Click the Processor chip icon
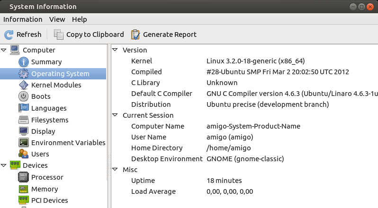 (x=23, y=177)
